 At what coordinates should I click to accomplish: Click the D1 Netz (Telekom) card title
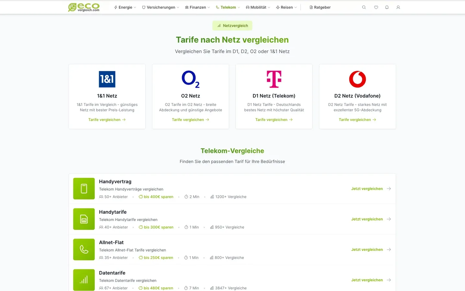274,96
